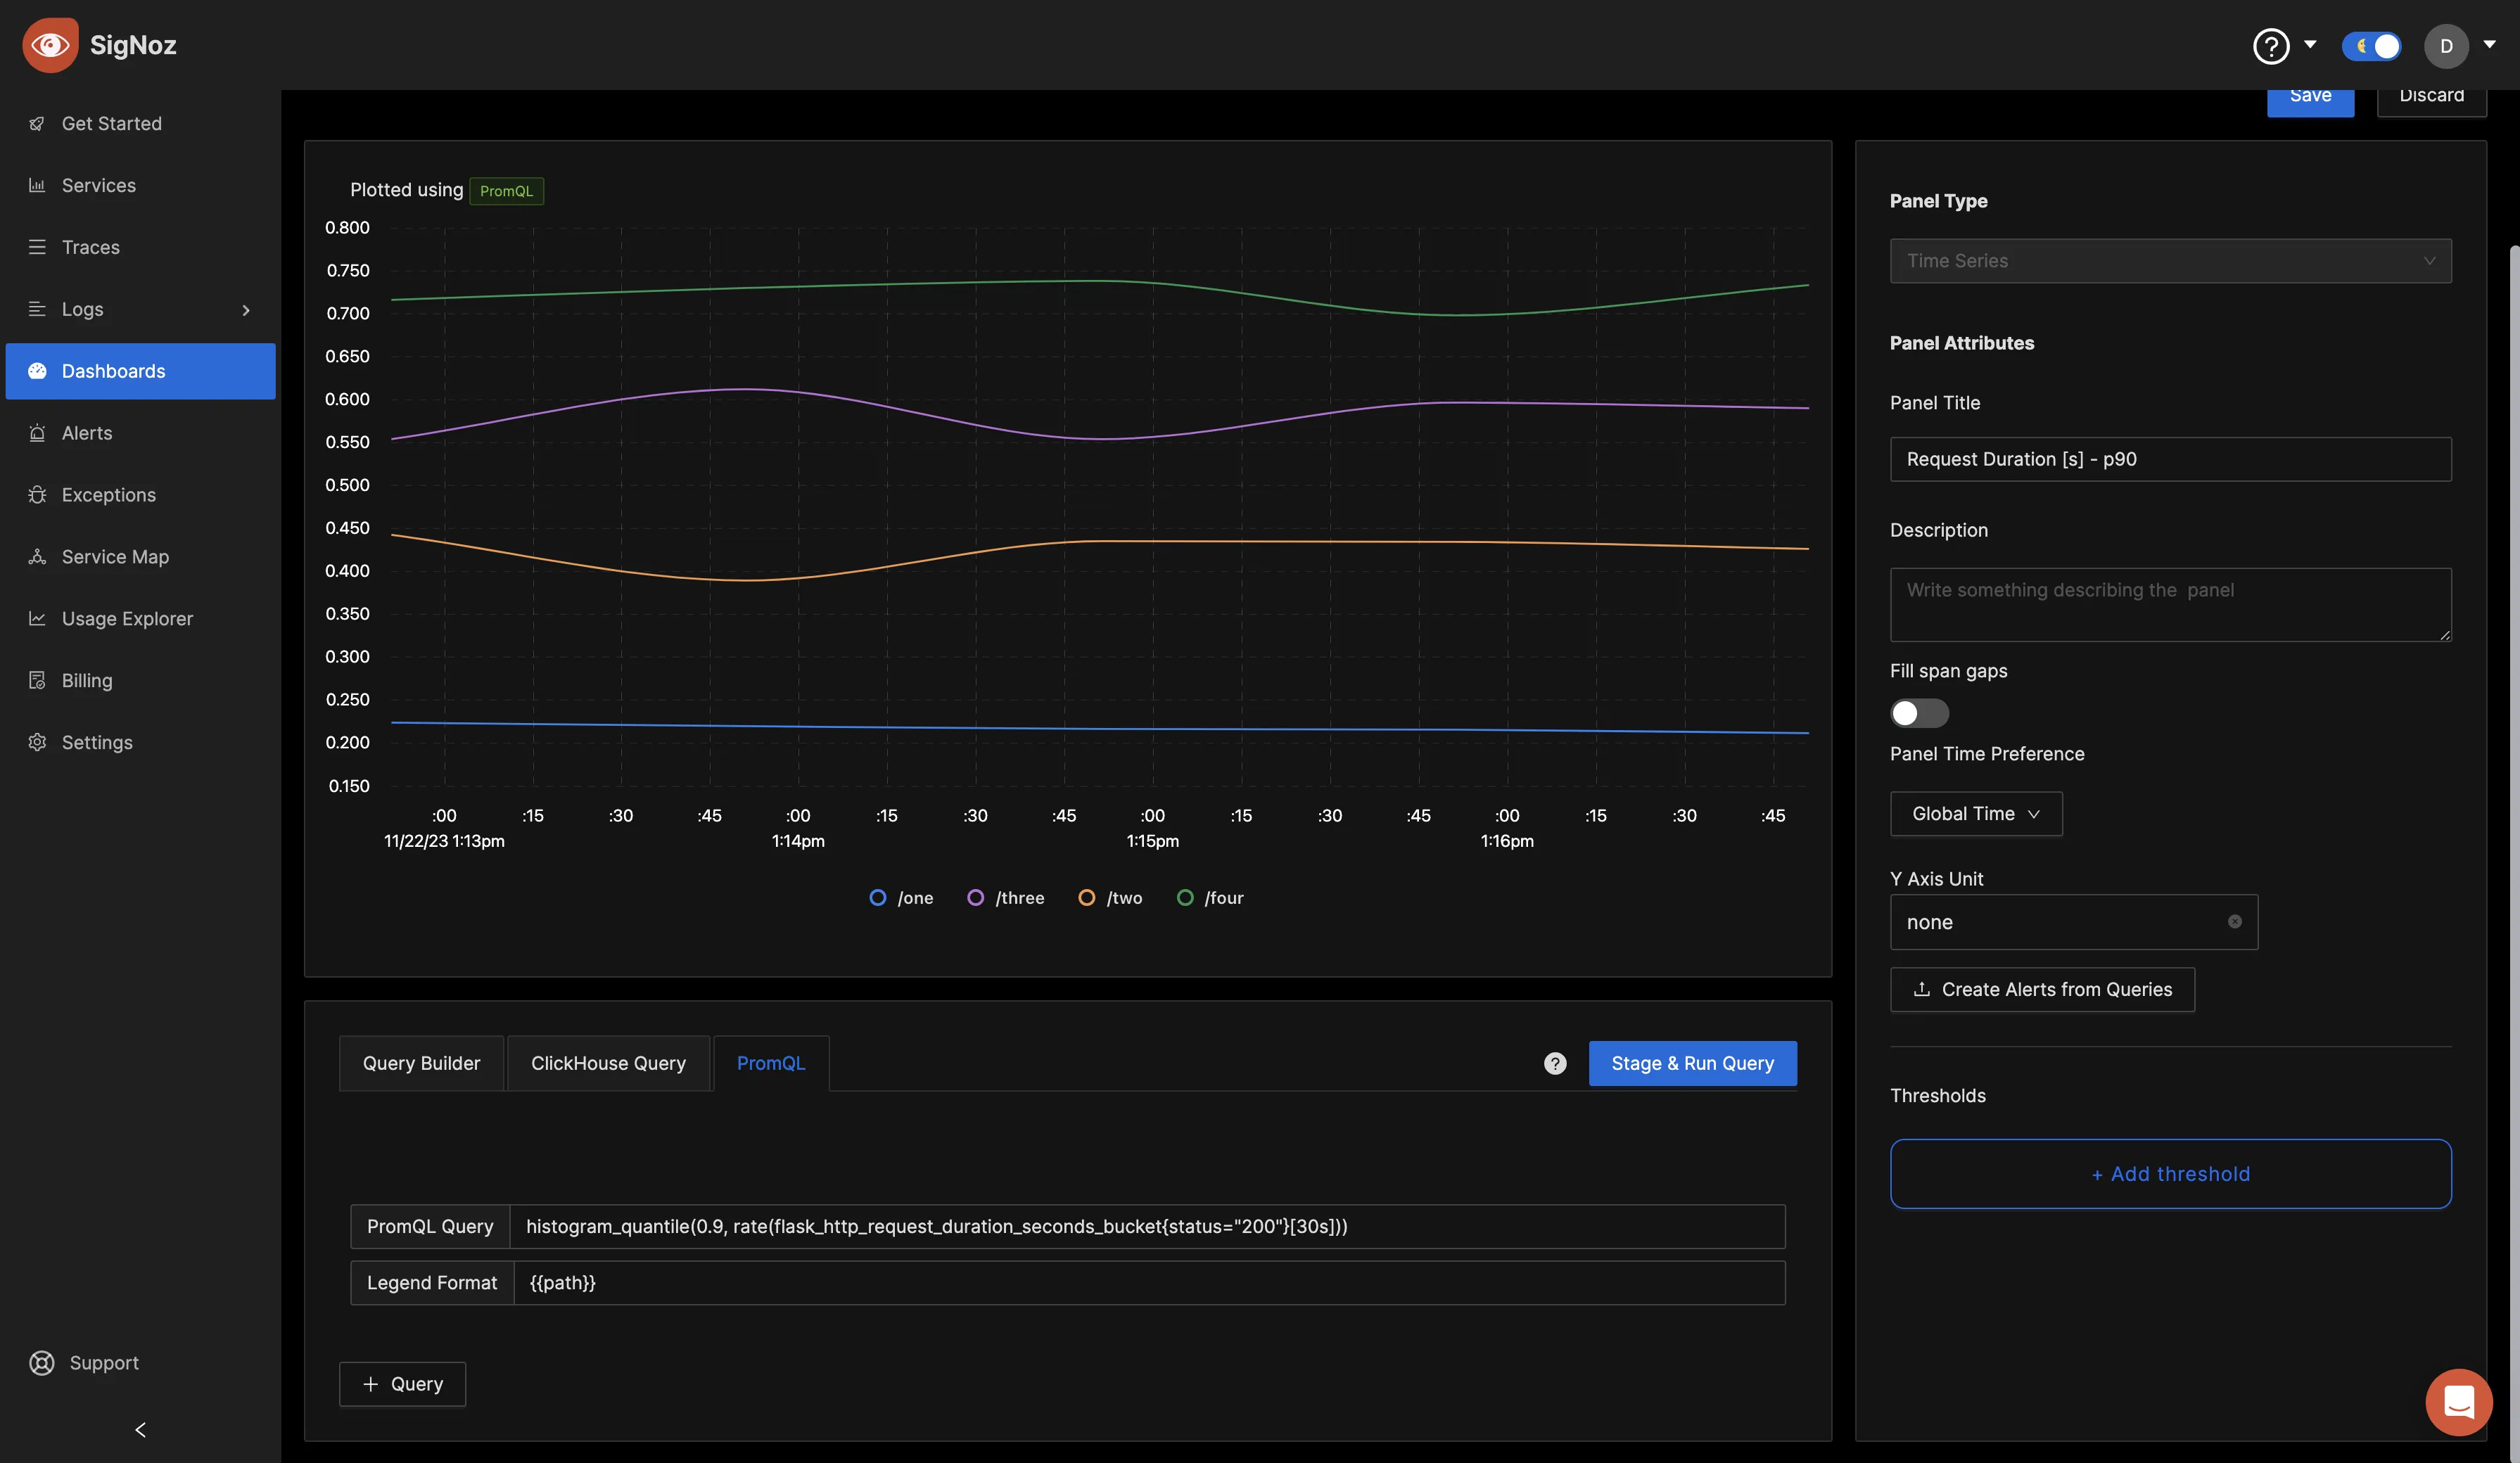Screen dimensions: 2520x1463
Task: Toggle /one series in legend
Action: 901,898
